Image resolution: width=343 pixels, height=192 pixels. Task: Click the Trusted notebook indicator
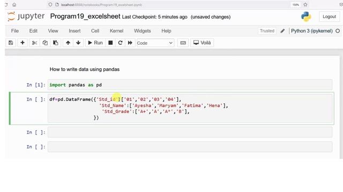pyautogui.click(x=267, y=31)
